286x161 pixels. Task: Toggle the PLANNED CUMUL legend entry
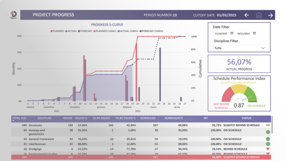(105, 31)
